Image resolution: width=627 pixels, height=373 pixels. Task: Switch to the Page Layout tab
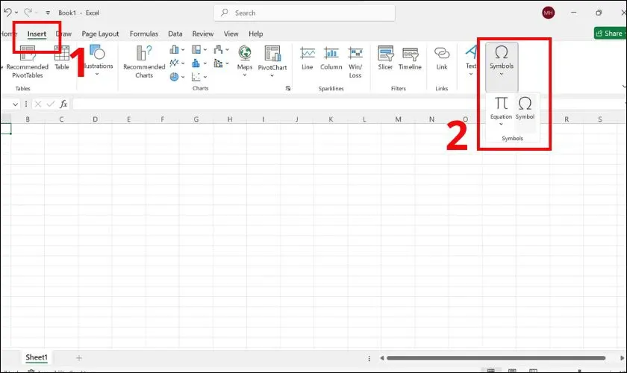pyautogui.click(x=100, y=34)
